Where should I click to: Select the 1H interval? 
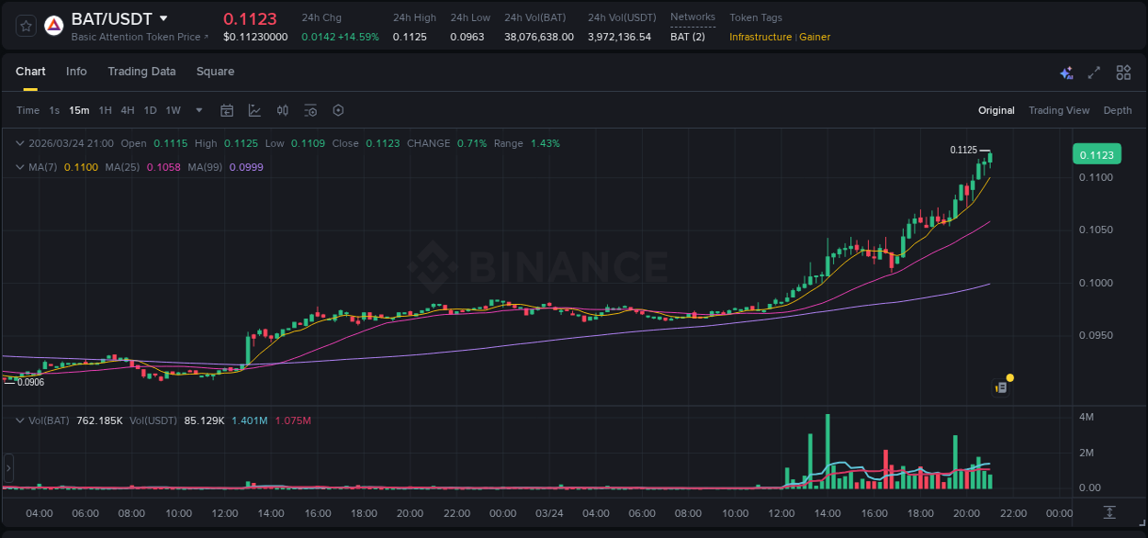click(105, 110)
